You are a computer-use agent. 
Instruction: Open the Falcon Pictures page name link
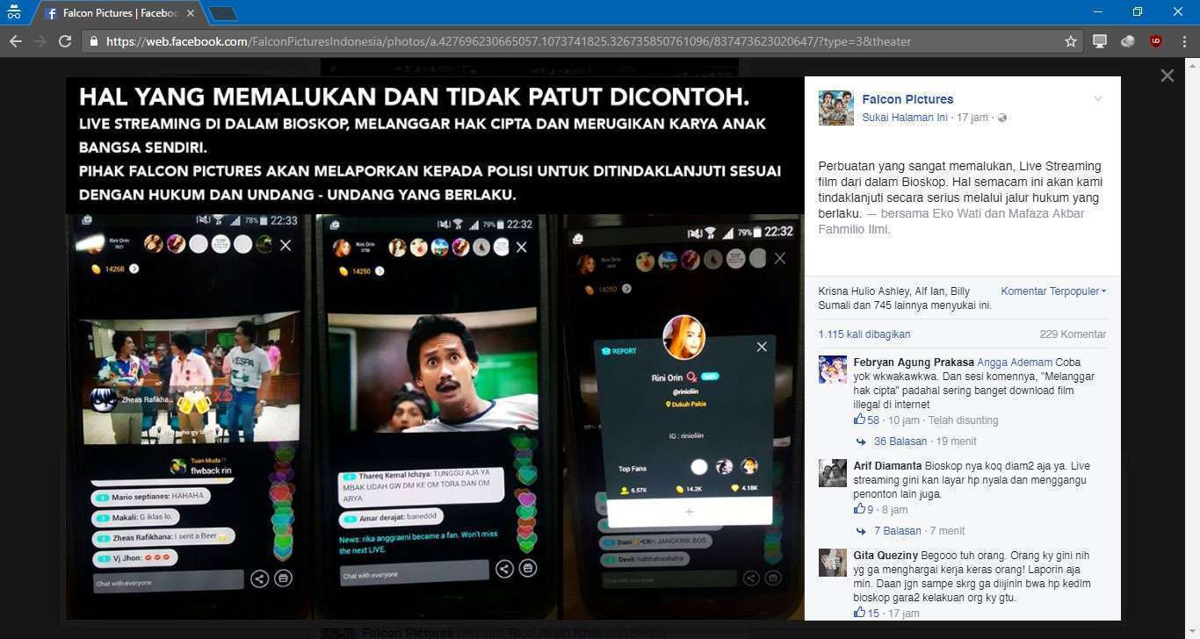907,99
